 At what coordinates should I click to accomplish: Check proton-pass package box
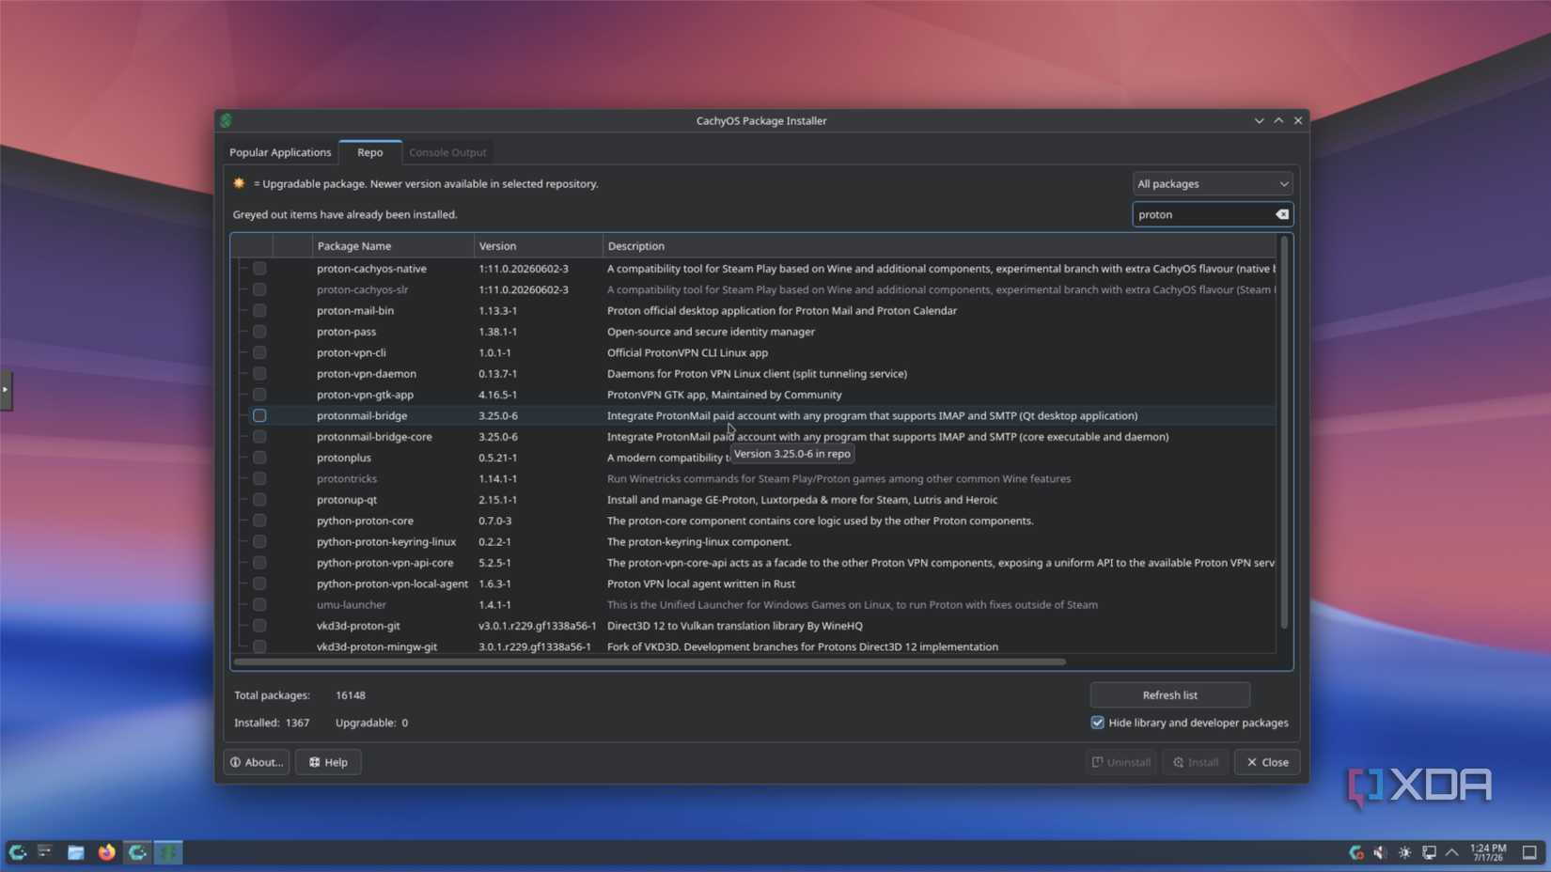pyautogui.click(x=259, y=332)
